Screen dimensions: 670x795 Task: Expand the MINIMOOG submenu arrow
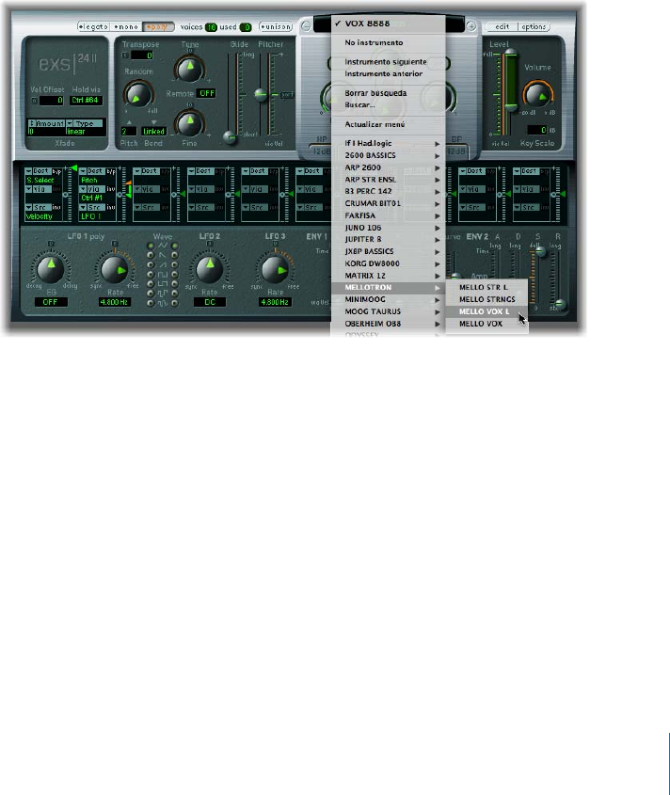click(438, 300)
